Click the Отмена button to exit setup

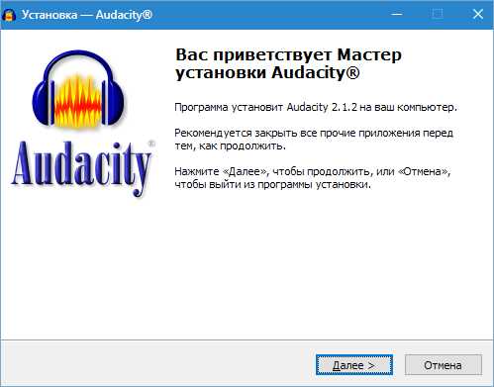pyautogui.click(x=443, y=364)
